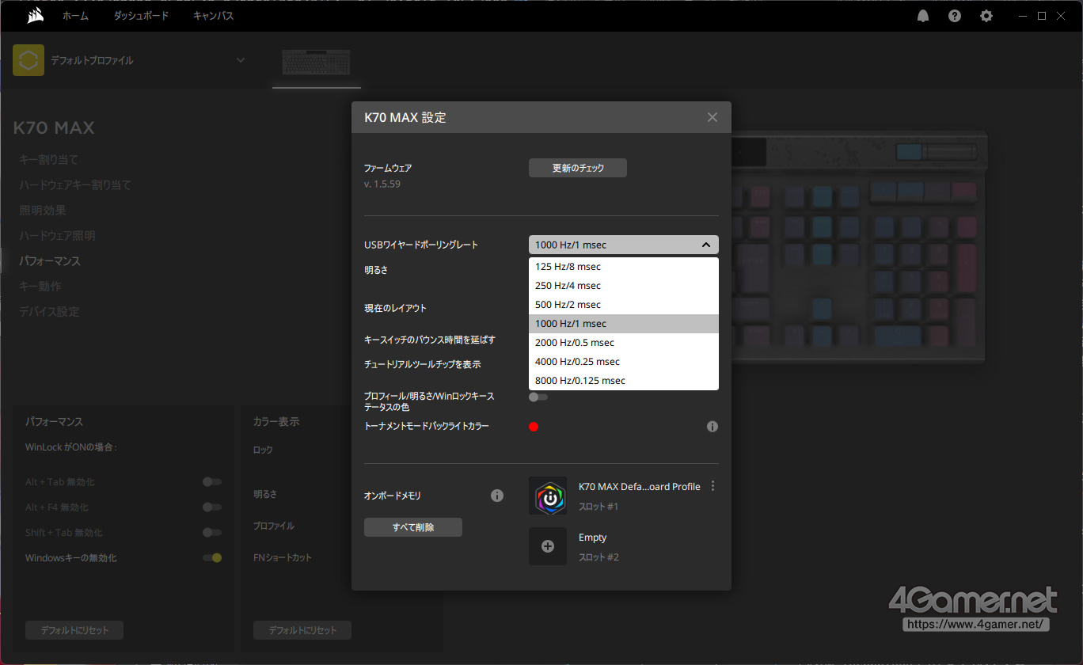The image size is (1083, 665).
Task: Toggle Windowsキーの無効化 switch
Action: click(x=211, y=558)
